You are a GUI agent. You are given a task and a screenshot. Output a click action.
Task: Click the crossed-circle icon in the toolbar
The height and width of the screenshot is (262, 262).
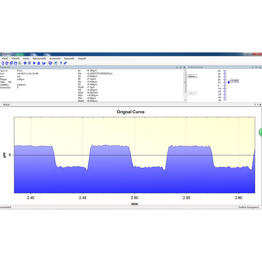65,63
